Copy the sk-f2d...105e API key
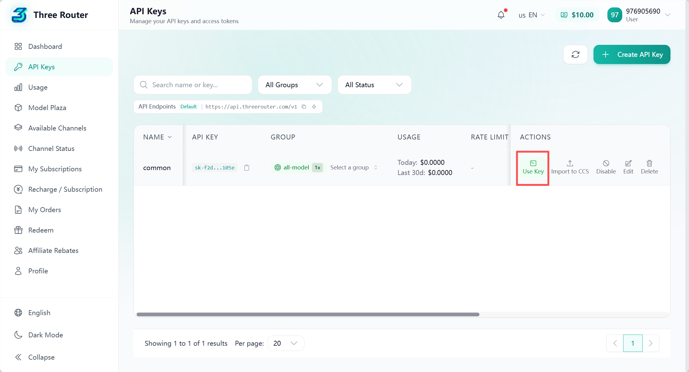This screenshot has height=372, width=689. click(x=247, y=168)
